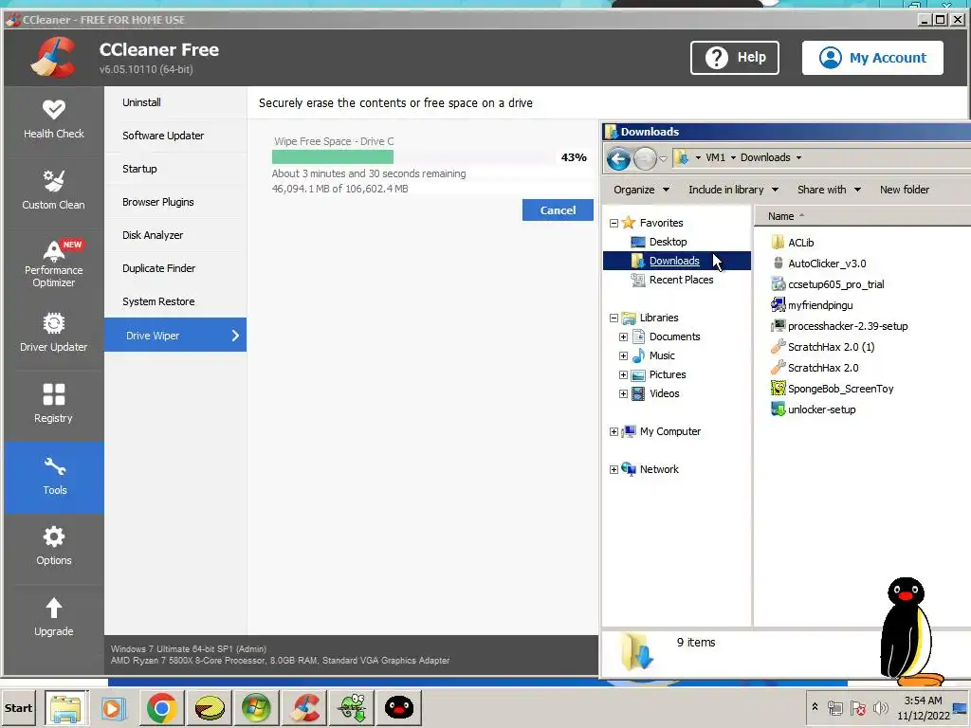The height and width of the screenshot is (728, 971).
Task: Click Downloads in the address bar
Action: pos(765,157)
